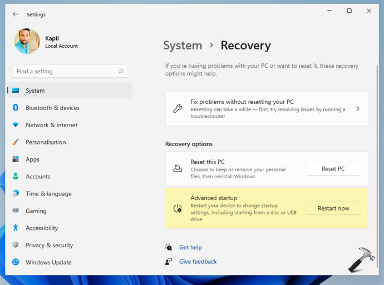The image size is (384, 285).
Task: Select Accounts in the sidebar
Action: (x=38, y=177)
